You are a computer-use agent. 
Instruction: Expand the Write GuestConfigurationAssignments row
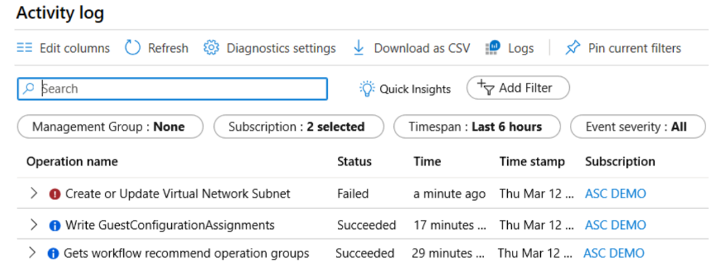(34, 224)
